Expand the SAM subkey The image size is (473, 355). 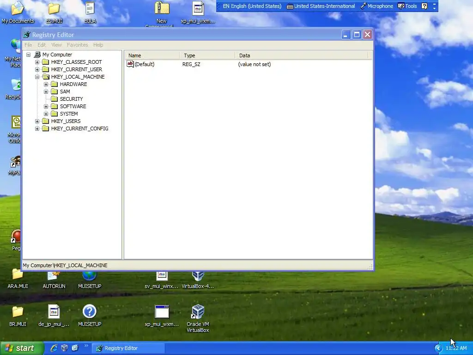[x=46, y=92]
